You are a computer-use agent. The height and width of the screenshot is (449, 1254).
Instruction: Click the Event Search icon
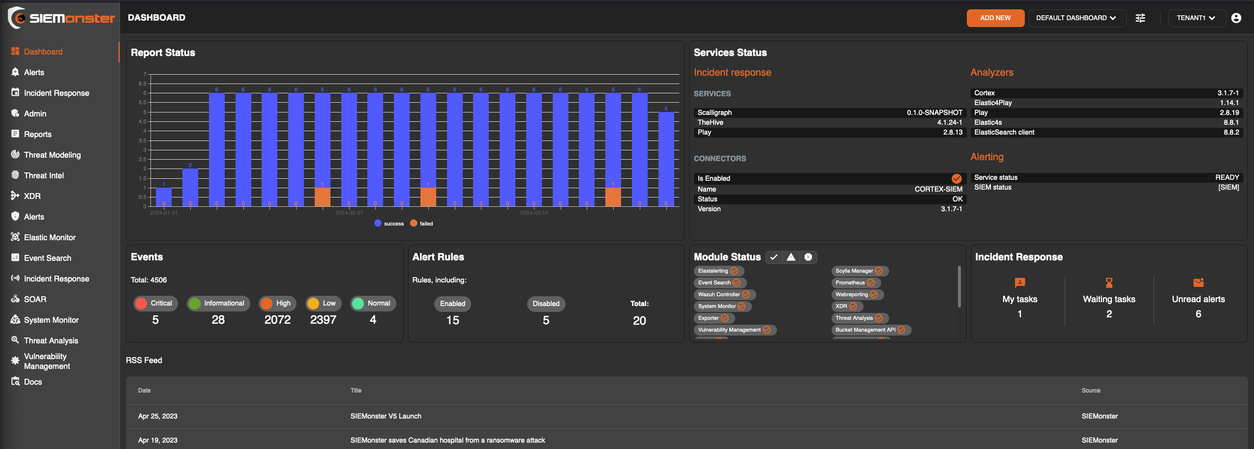(15, 257)
